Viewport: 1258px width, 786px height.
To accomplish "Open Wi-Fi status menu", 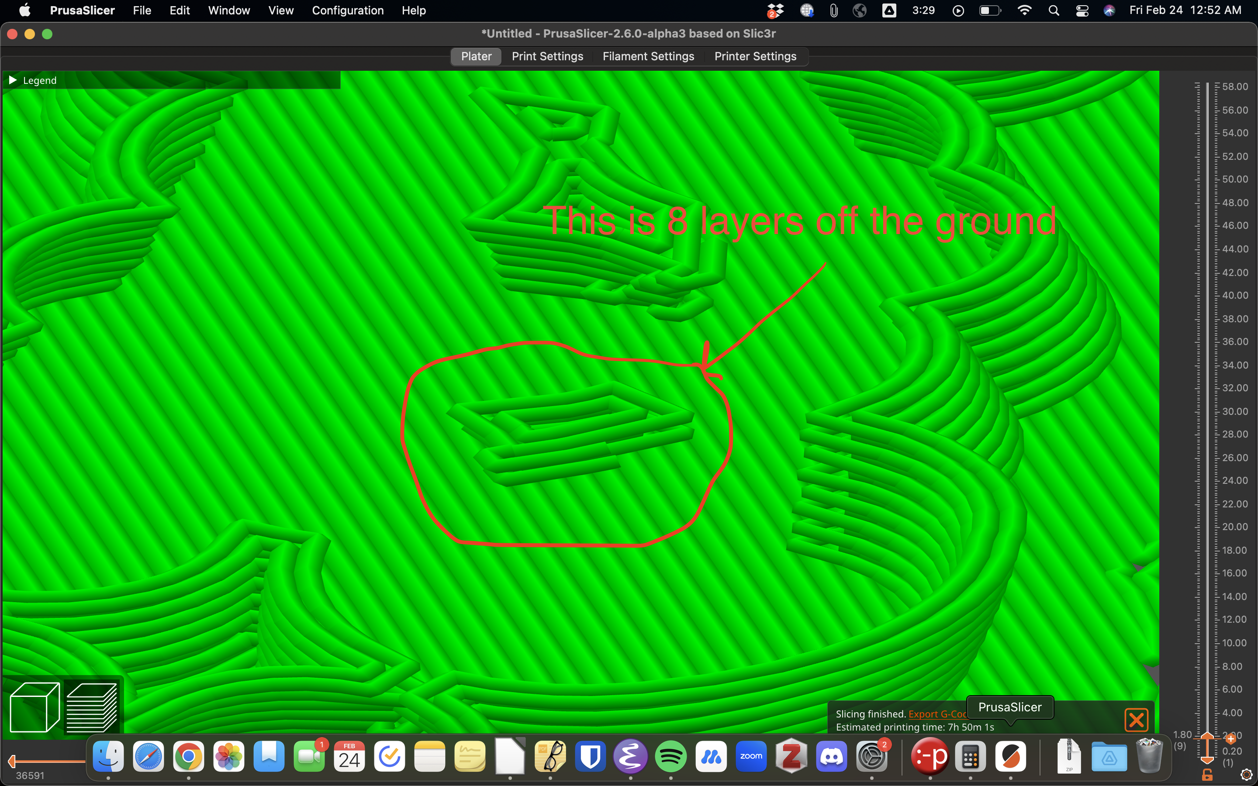I will [x=1024, y=10].
